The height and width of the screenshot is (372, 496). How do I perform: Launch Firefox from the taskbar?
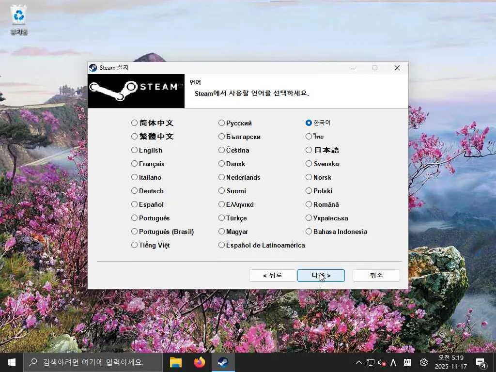199,362
